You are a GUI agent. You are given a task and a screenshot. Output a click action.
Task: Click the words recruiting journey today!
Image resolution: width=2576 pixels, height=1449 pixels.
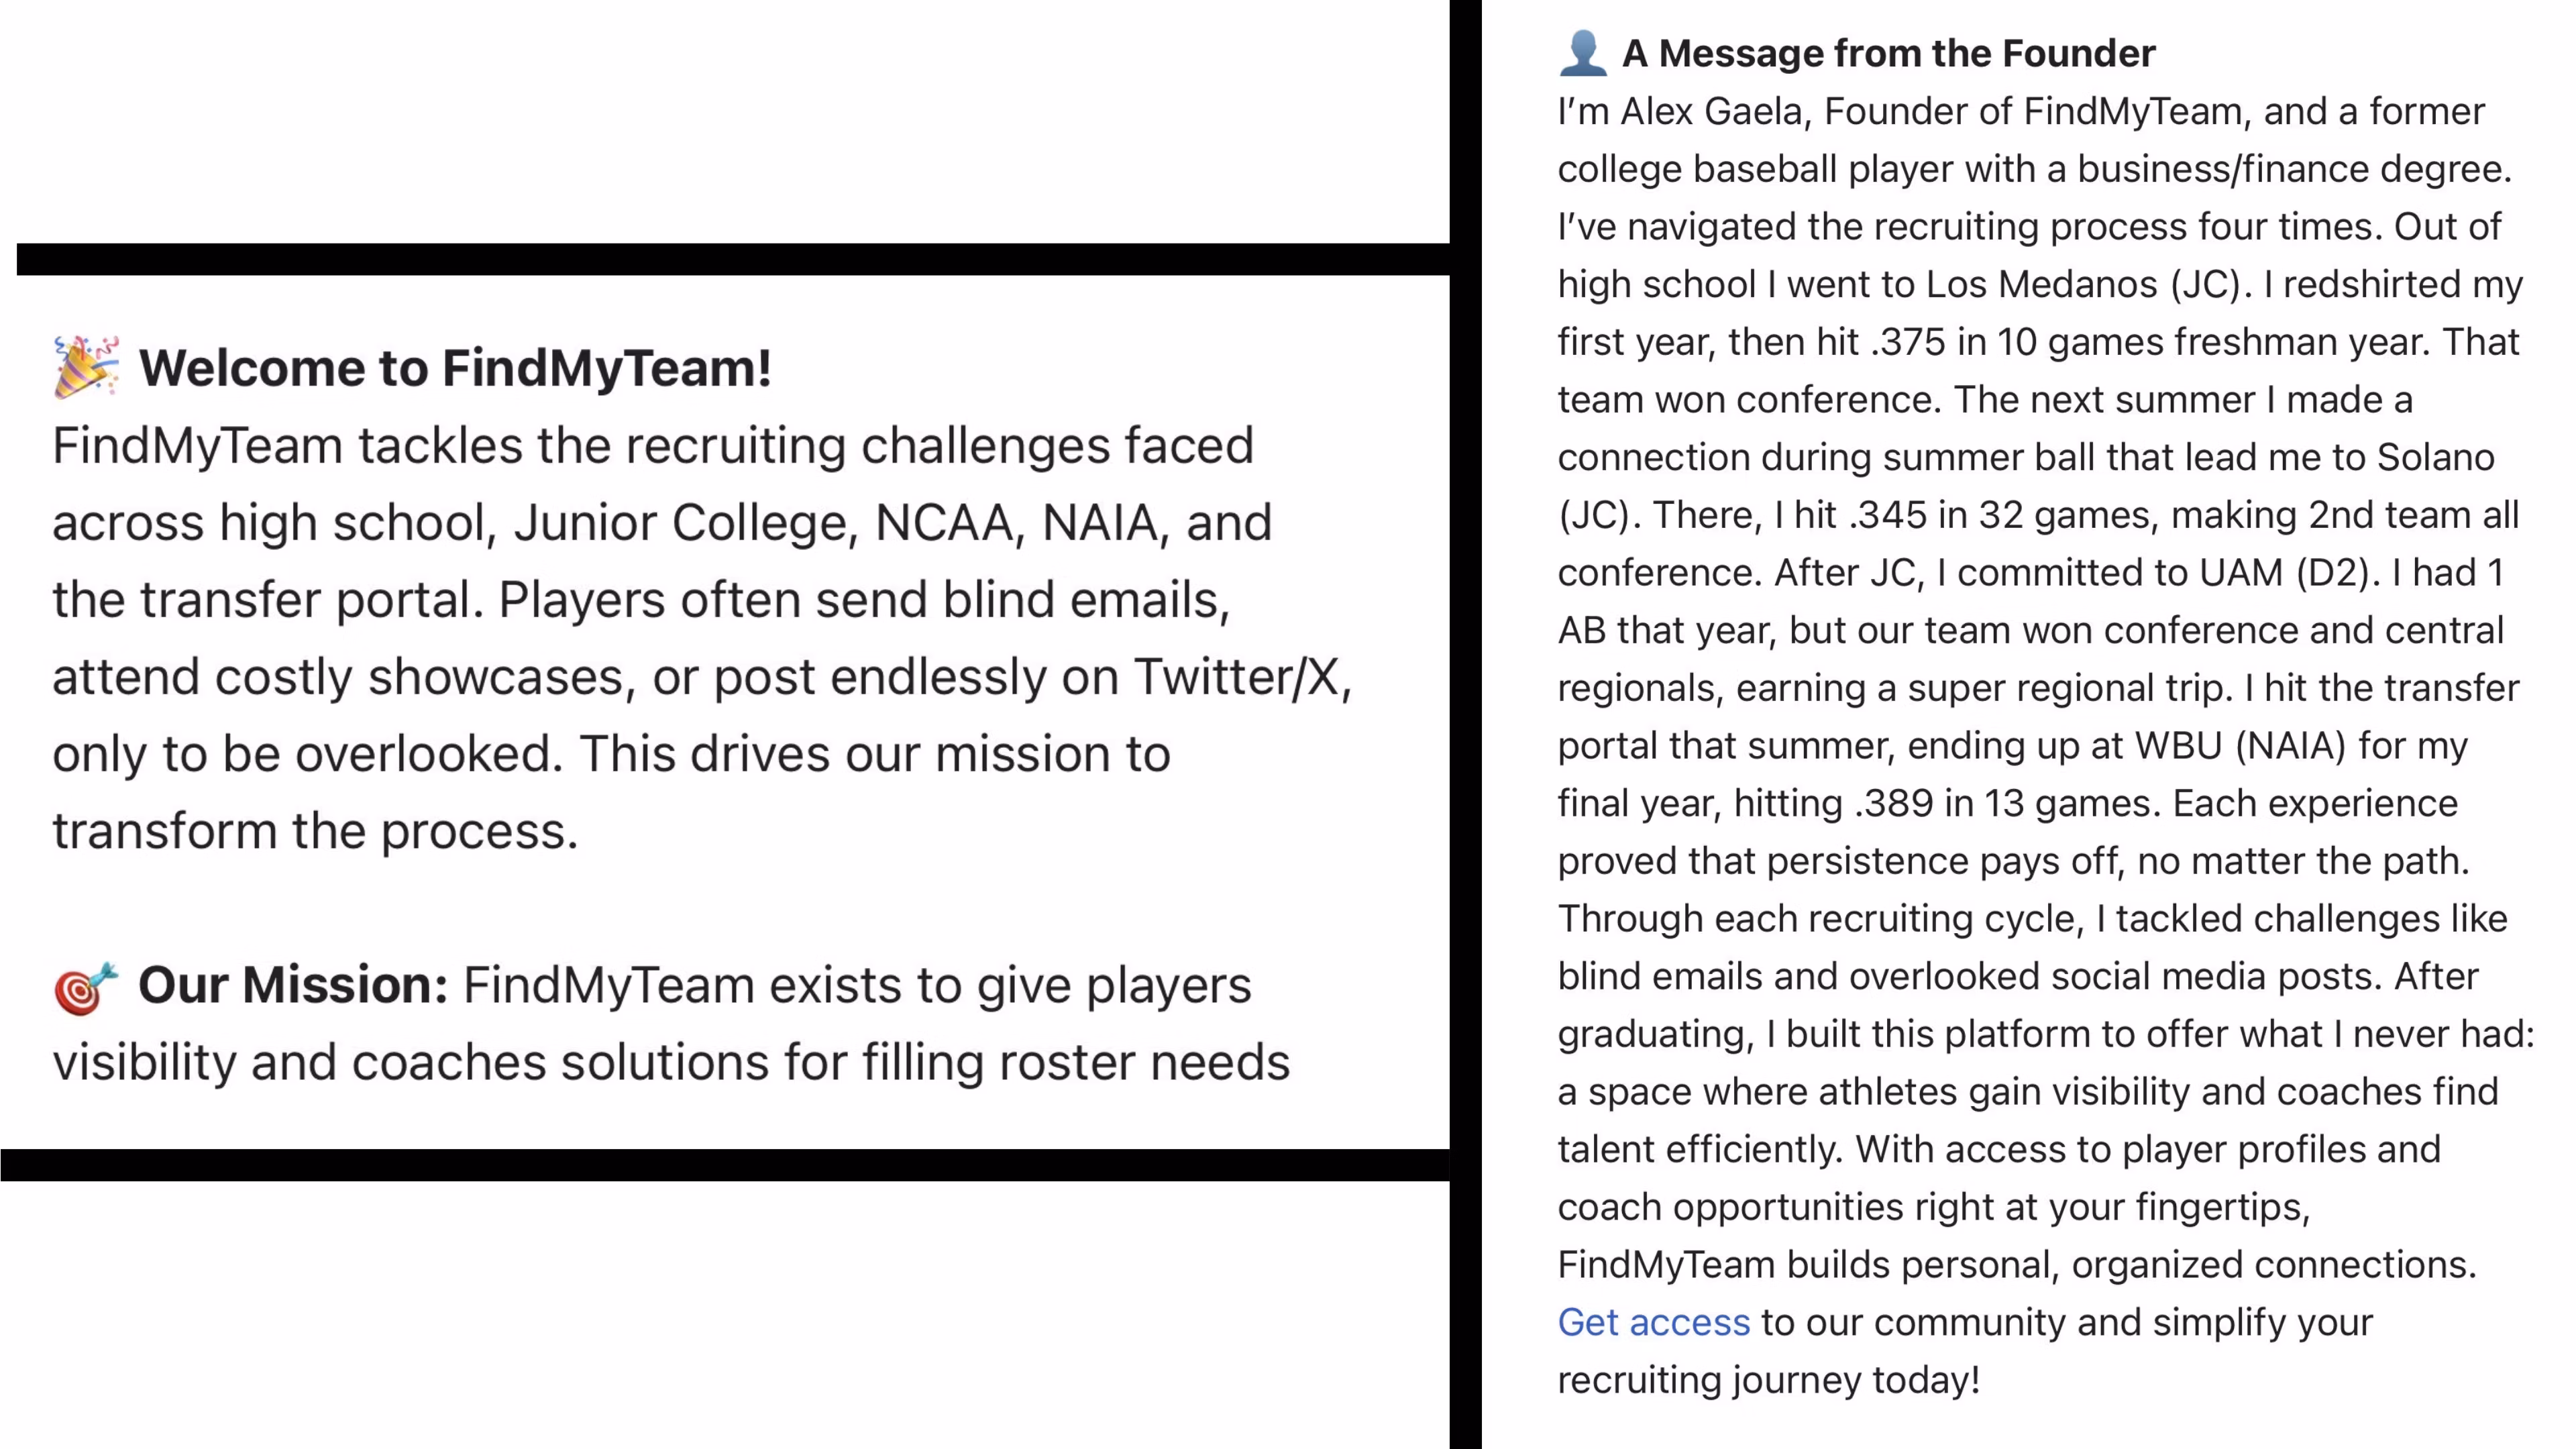pos(1768,1380)
